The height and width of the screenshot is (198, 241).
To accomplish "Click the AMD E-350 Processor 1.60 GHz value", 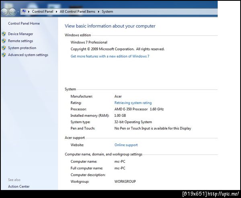I will (x=139, y=109).
